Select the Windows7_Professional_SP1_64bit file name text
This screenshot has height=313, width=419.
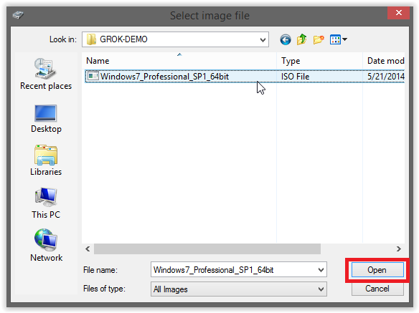[164, 77]
